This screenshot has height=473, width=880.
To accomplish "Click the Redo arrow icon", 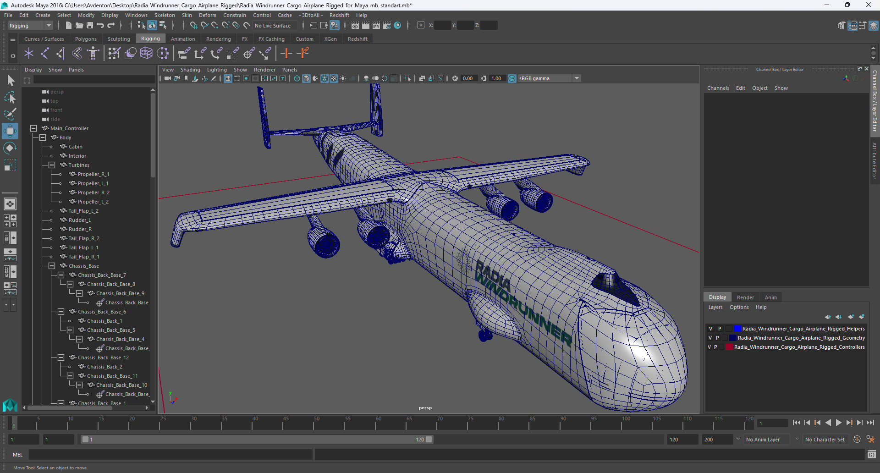I will click(x=111, y=26).
